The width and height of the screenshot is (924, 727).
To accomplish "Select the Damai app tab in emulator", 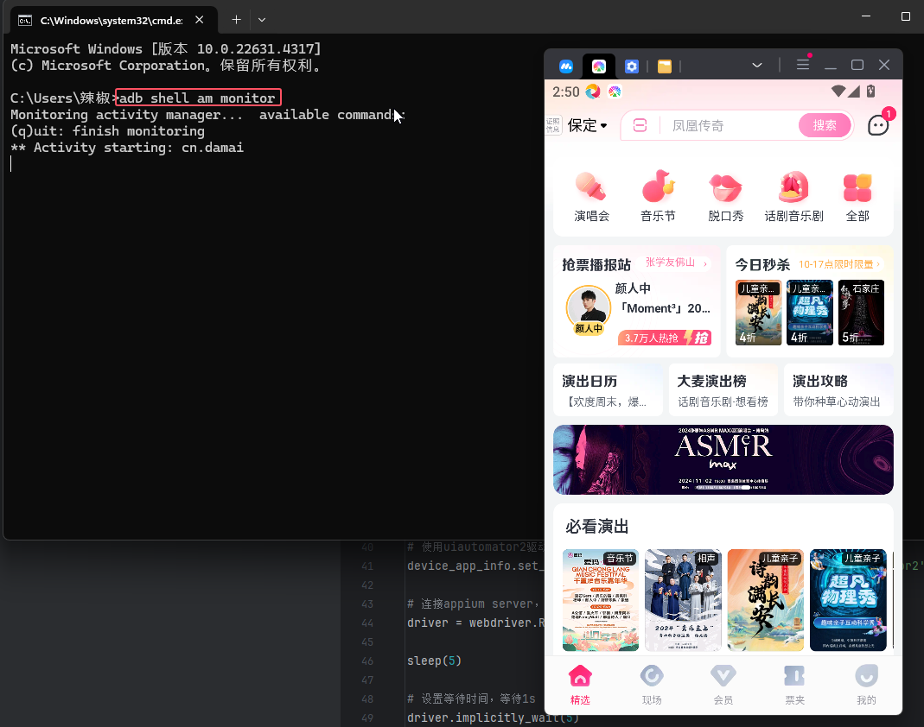I will coord(599,66).
